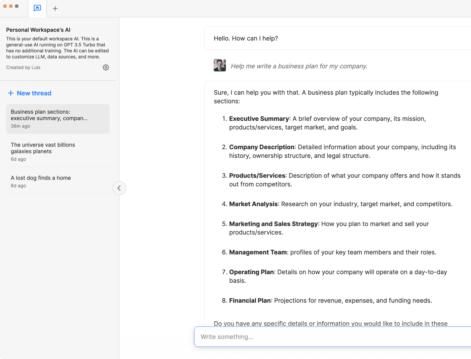Click the "Help me write a business plan" prompt

point(299,66)
